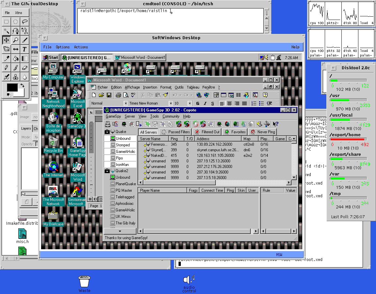Toggle bold G in Word toolbar
The height and width of the screenshot is (294, 376).
[x=198, y=103]
